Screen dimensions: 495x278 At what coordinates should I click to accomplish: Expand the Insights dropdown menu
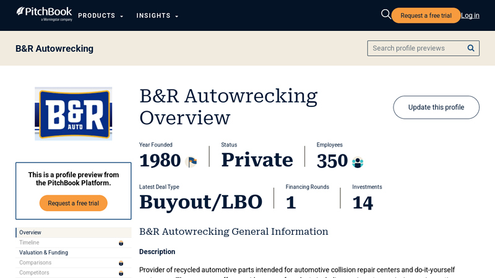pyautogui.click(x=157, y=16)
